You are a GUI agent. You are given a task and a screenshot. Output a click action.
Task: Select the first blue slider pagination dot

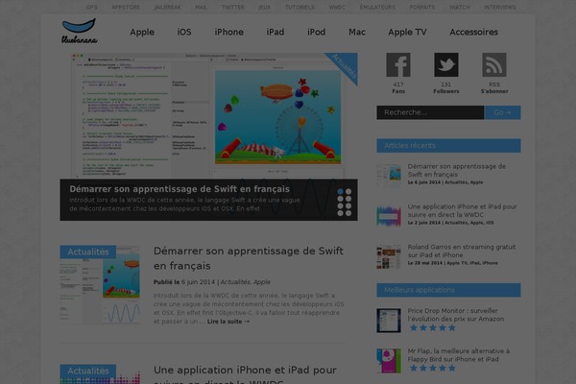[340, 191]
